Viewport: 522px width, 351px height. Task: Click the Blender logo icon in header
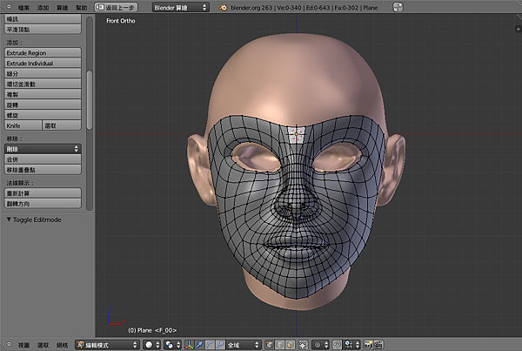[223, 7]
